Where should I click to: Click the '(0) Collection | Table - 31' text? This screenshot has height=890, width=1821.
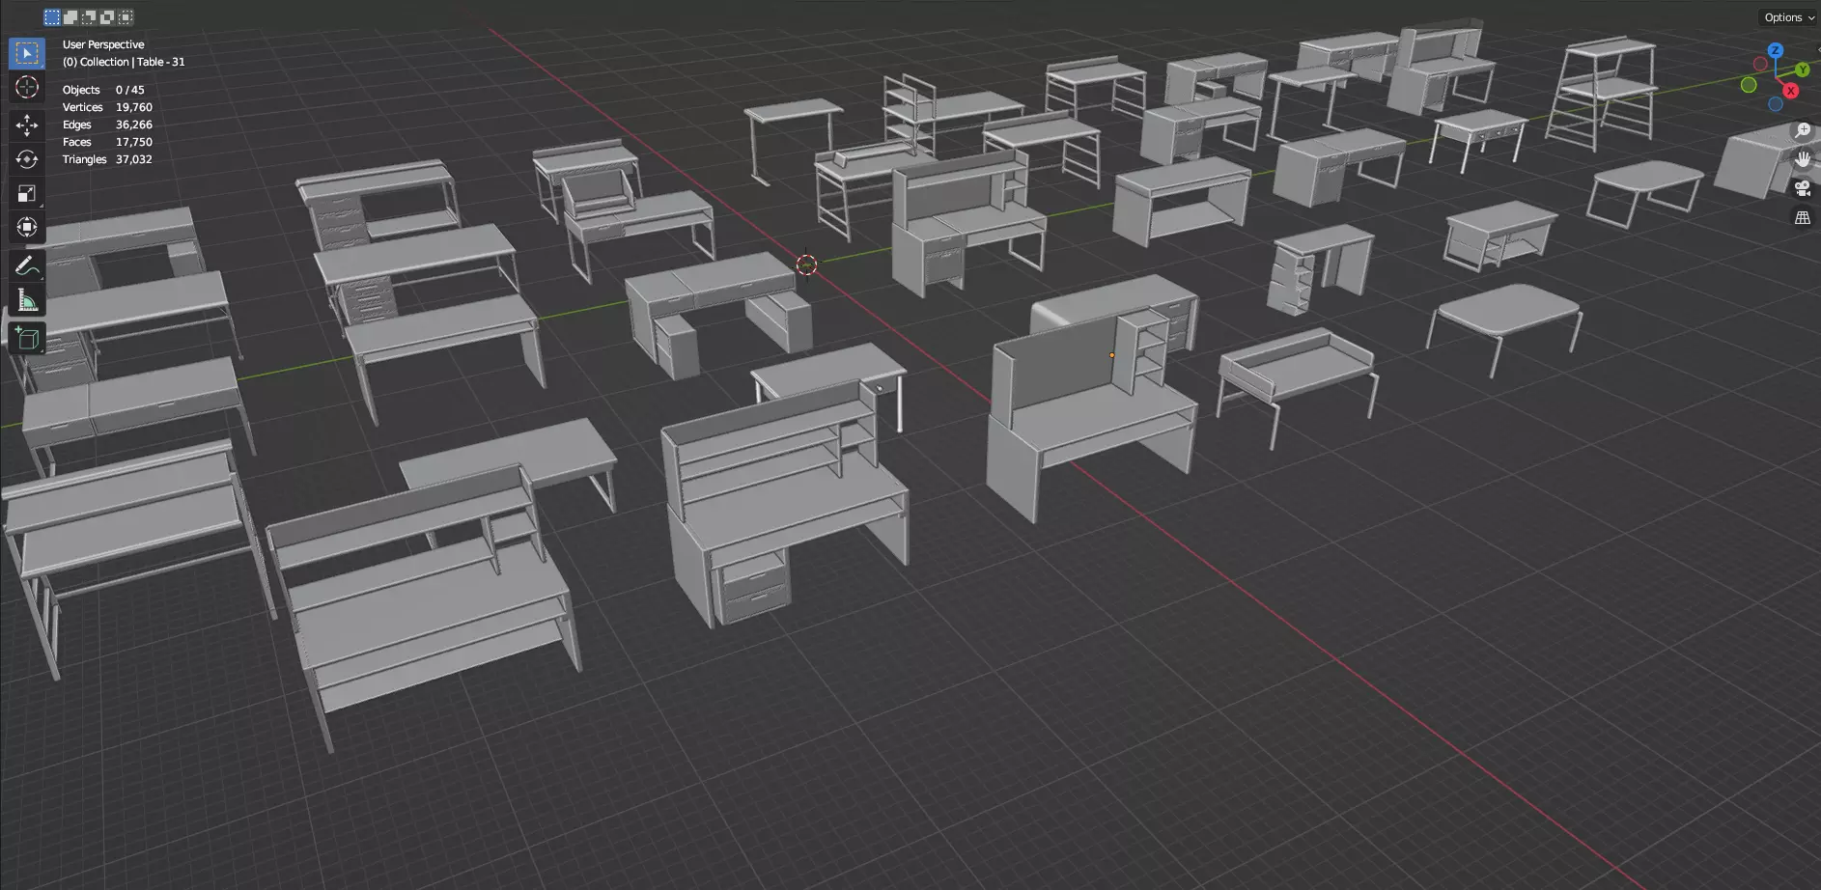(124, 62)
